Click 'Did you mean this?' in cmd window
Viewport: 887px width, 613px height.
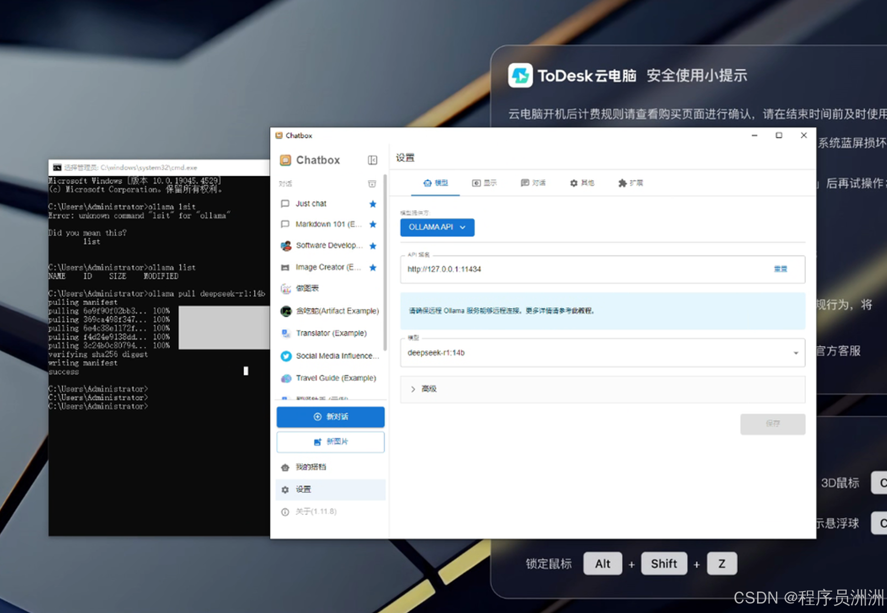point(87,233)
